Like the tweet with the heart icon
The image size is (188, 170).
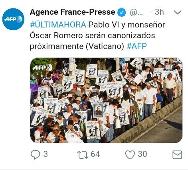(x=130, y=154)
